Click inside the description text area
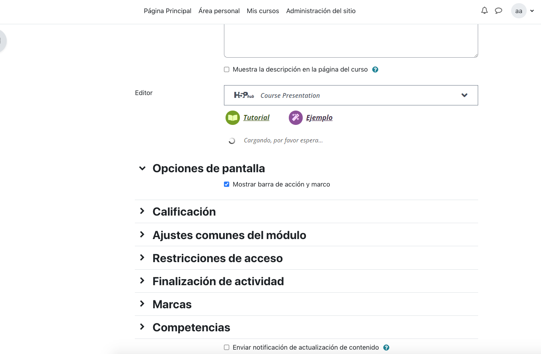 (x=350, y=40)
